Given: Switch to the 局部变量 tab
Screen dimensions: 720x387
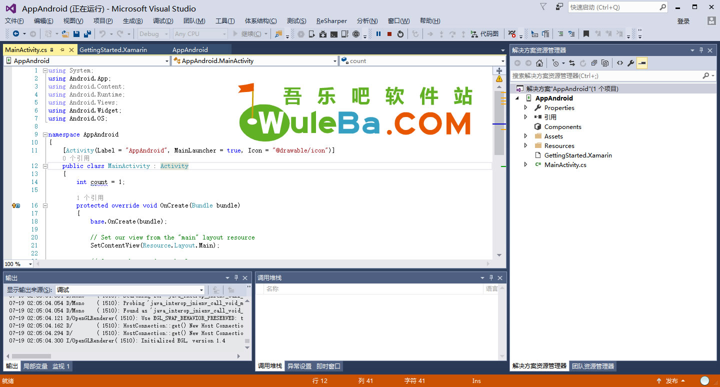Looking at the screenshot, I should [35, 366].
